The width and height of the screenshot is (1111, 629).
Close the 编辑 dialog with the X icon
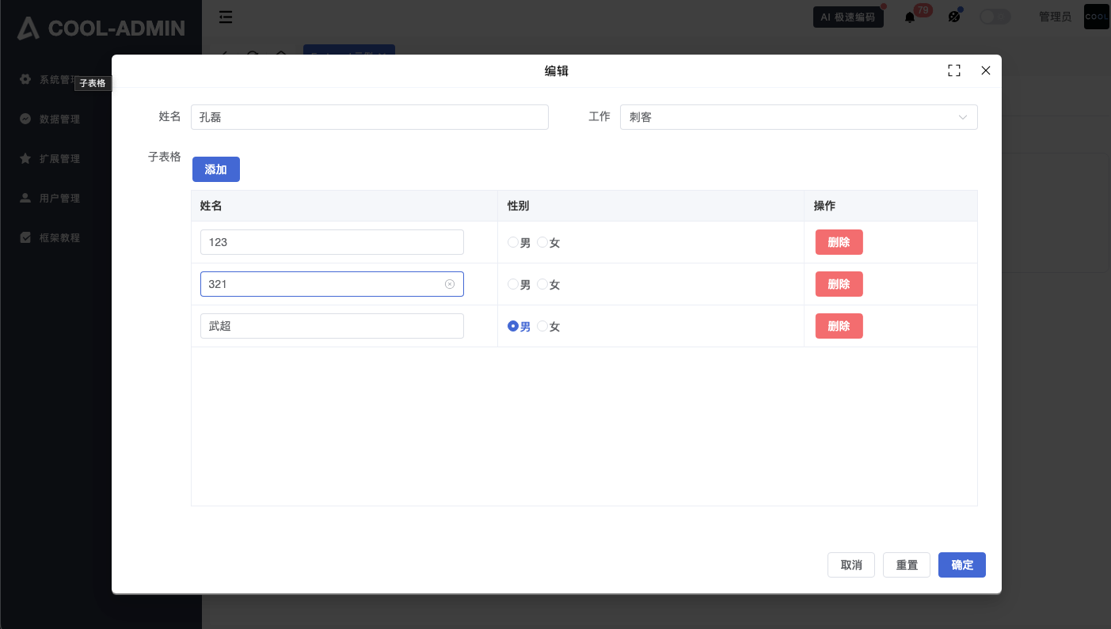click(986, 70)
